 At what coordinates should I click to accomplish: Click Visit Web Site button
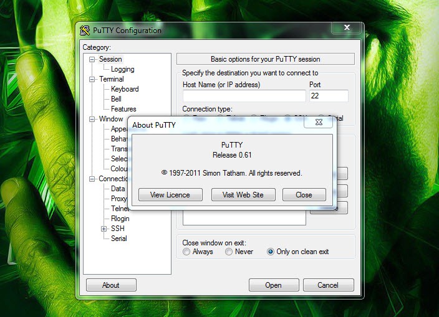pos(243,194)
